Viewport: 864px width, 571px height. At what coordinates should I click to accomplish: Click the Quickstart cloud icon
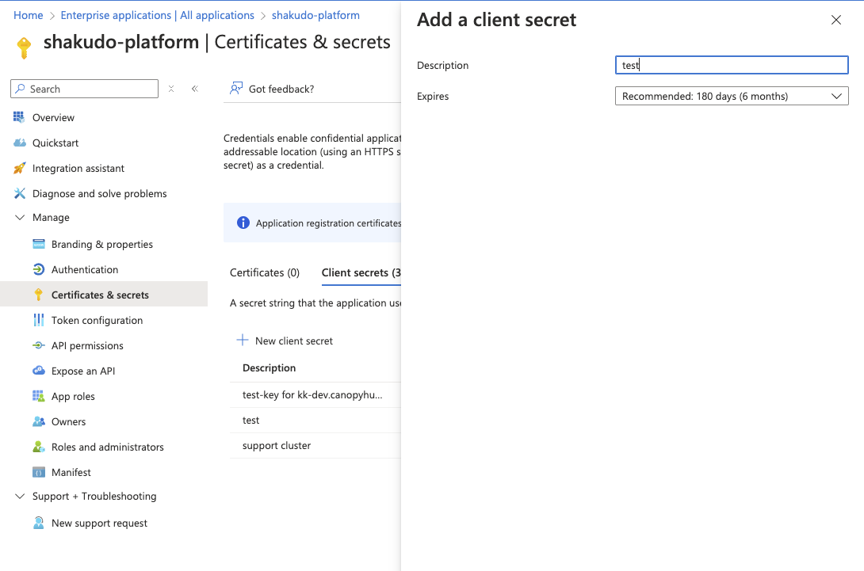click(19, 143)
